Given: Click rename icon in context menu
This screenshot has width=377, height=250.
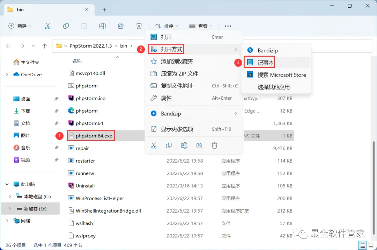Looking at the screenshot, I should (184, 145).
